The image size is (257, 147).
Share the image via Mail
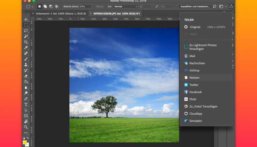(x=206, y=56)
